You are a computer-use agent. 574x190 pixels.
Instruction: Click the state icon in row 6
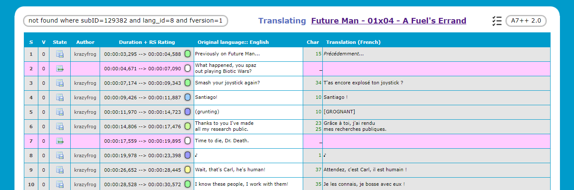click(60, 127)
